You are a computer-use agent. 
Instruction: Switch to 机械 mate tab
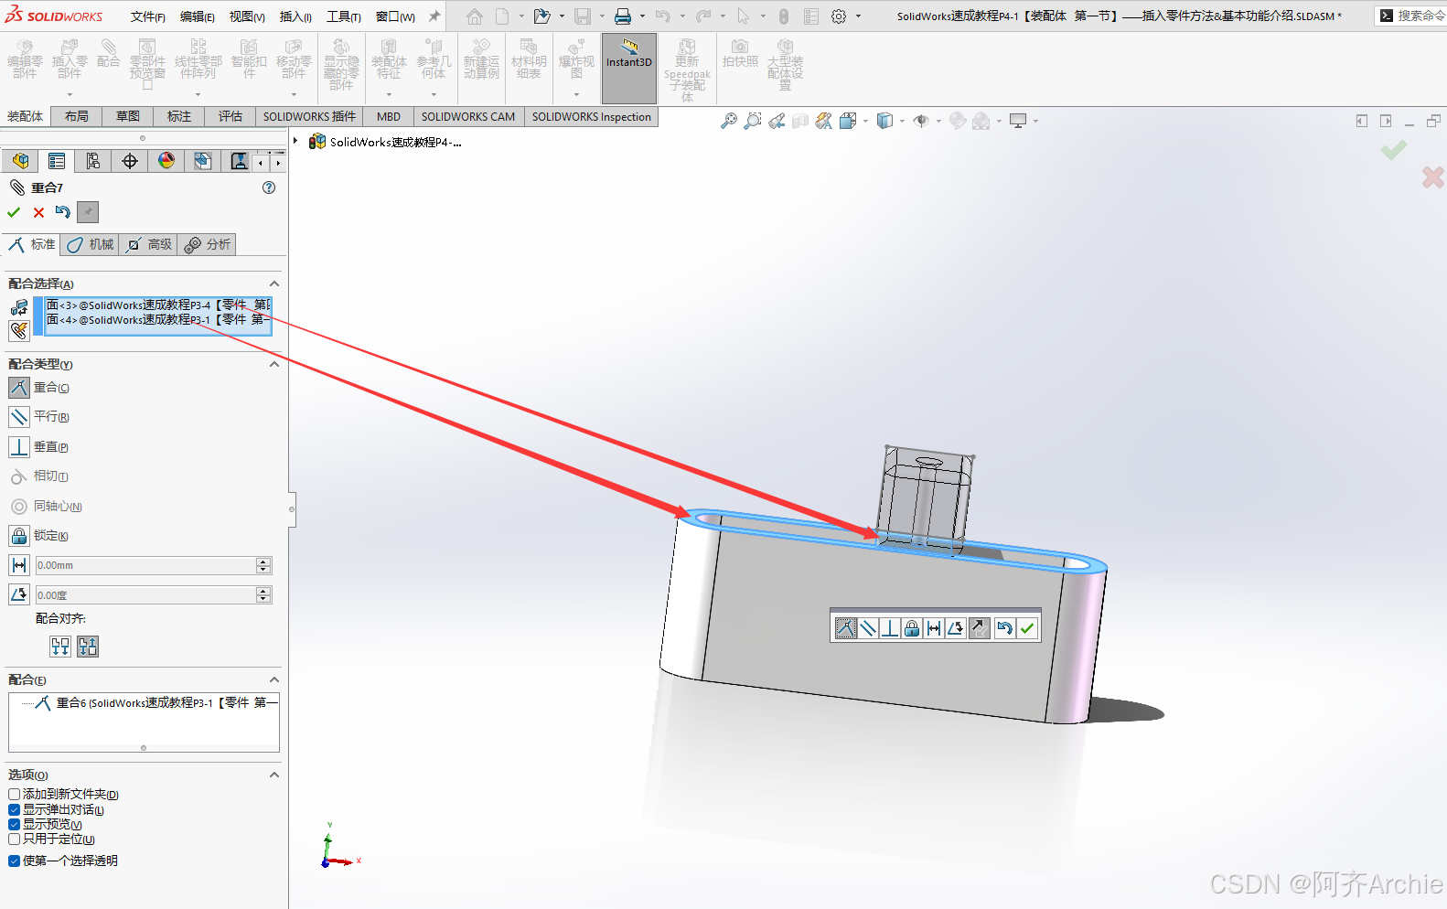pos(90,244)
